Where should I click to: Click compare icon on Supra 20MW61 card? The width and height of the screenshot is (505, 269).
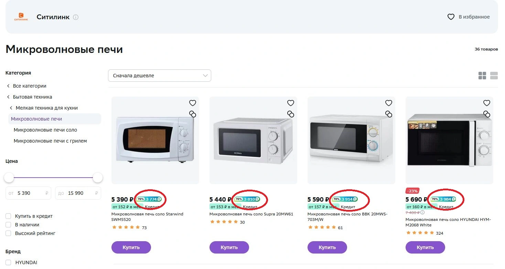(291, 114)
